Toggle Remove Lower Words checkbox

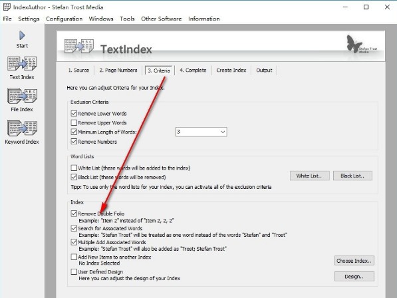[74, 114]
